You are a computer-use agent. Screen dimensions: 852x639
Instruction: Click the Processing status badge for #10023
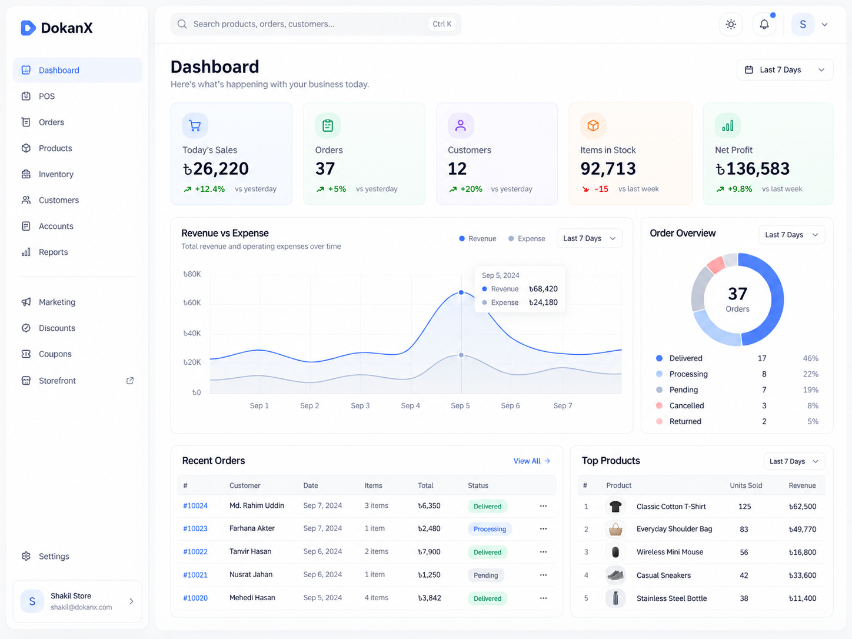490,529
